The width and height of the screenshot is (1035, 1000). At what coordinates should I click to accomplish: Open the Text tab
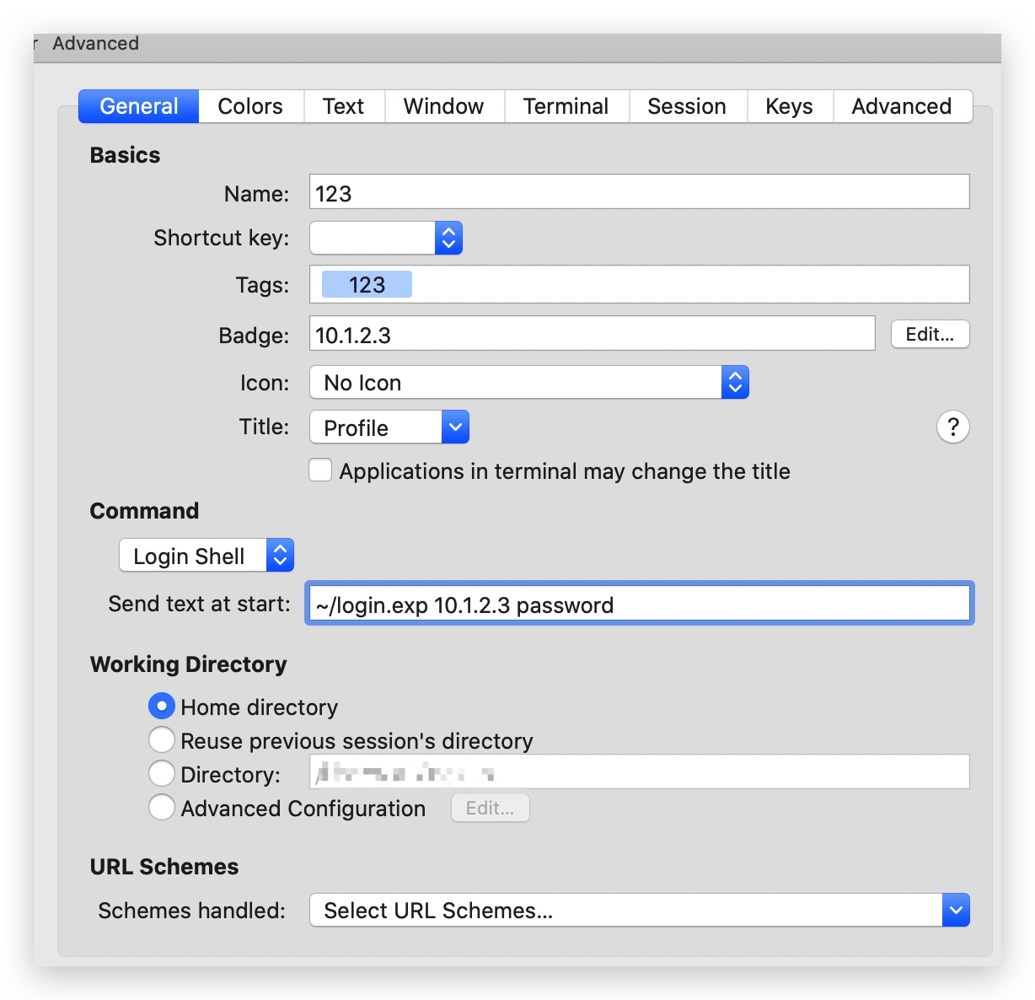pos(344,106)
